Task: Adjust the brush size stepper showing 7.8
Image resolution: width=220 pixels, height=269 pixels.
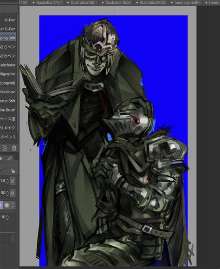Action: (7, 181)
